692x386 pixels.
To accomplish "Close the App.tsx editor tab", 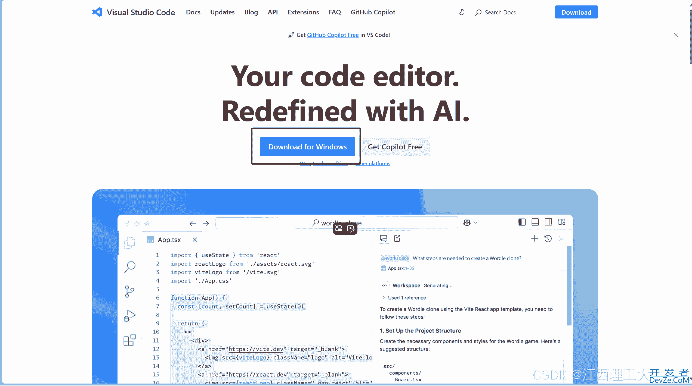I will point(195,240).
